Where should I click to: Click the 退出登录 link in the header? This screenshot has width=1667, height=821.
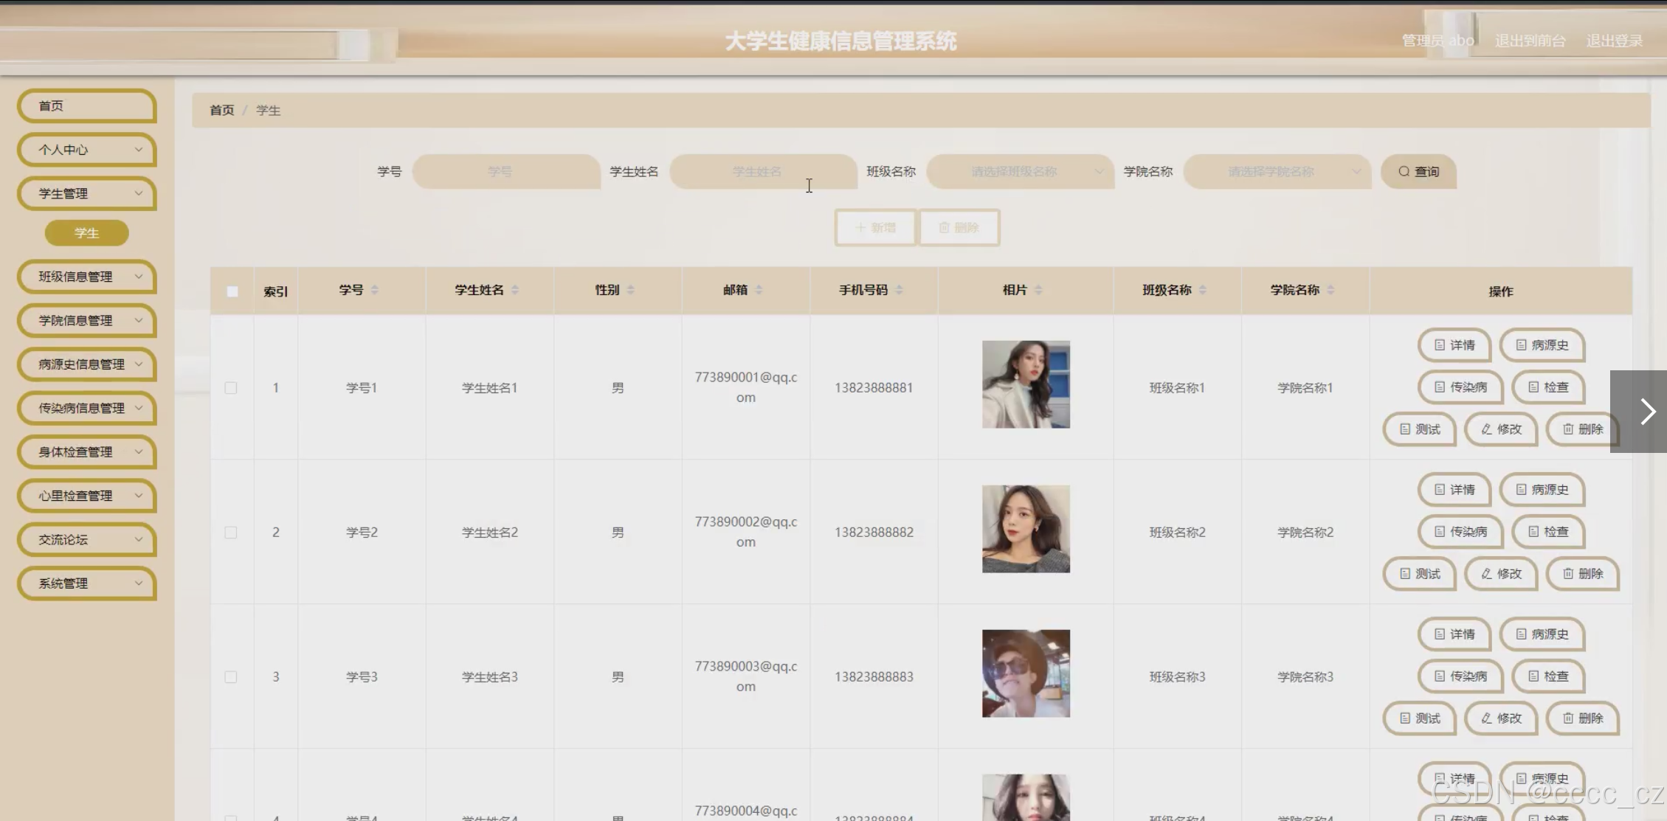(x=1614, y=41)
